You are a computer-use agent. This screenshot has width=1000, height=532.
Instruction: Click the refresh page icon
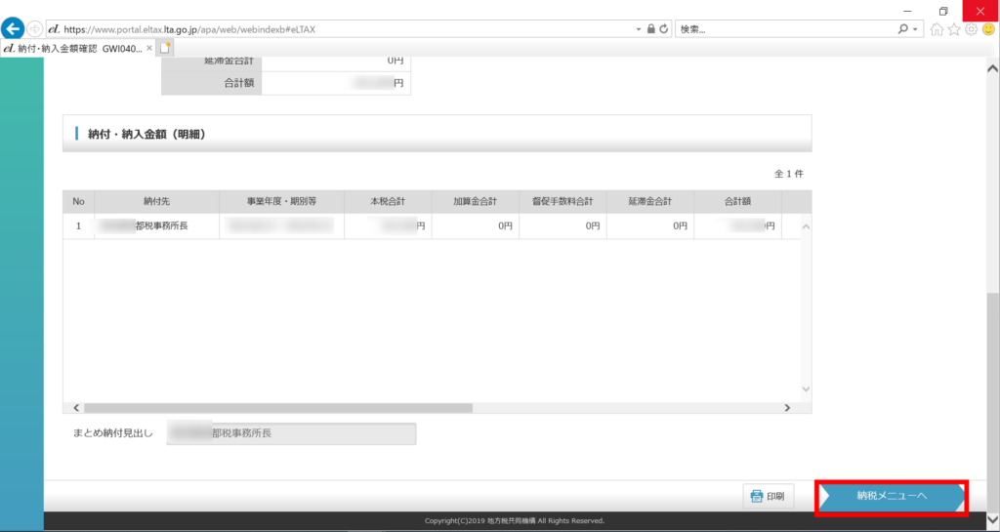coord(664,29)
